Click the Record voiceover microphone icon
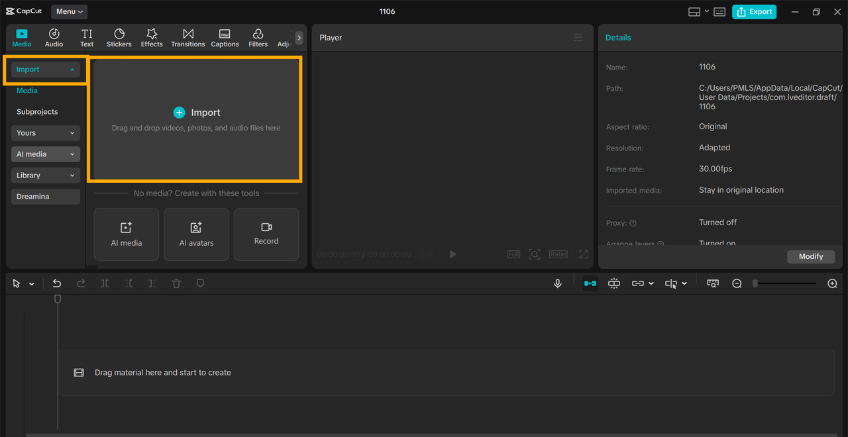 coord(558,283)
